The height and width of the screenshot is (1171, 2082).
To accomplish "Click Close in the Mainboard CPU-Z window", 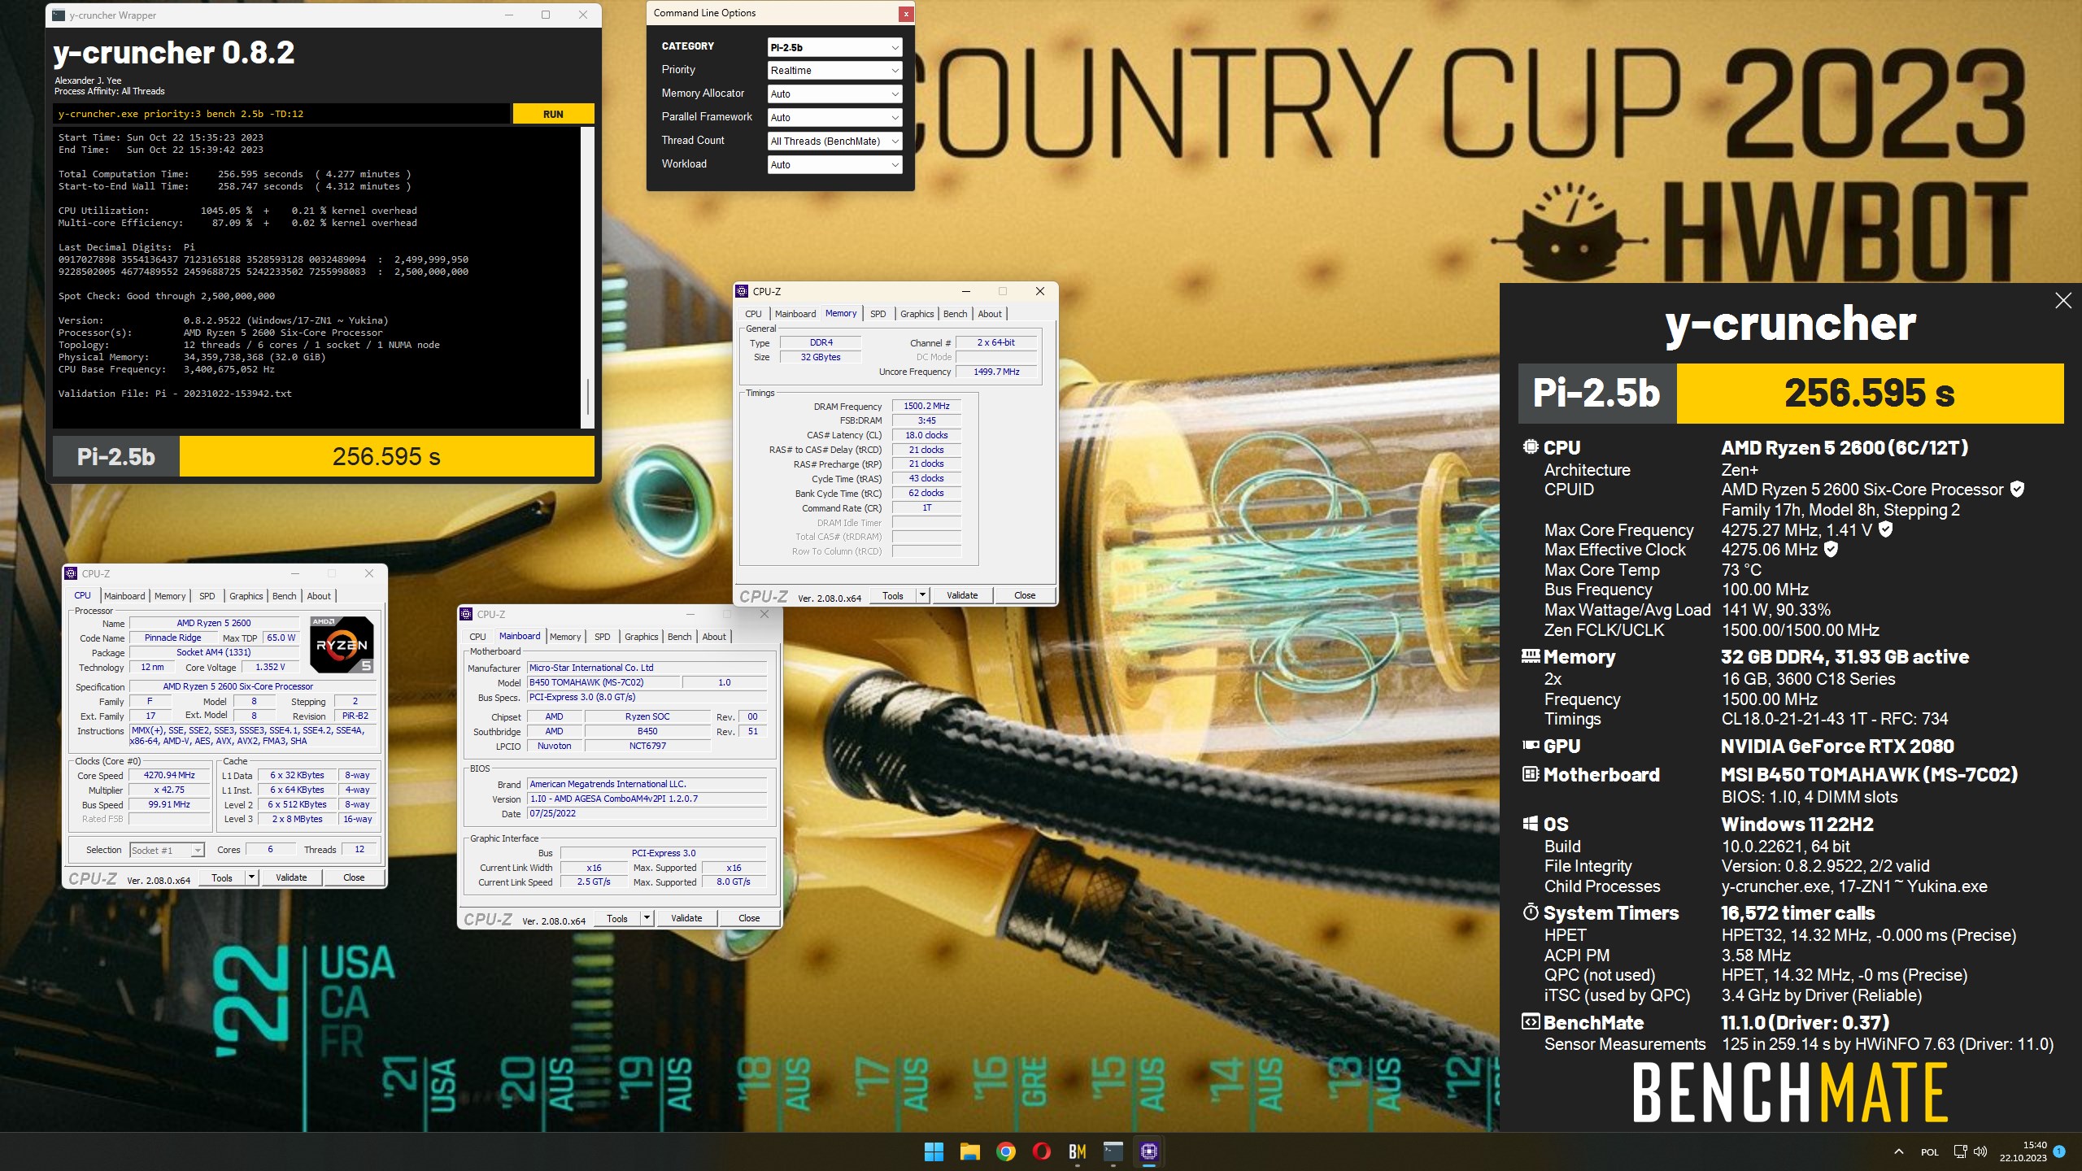I will [x=749, y=918].
